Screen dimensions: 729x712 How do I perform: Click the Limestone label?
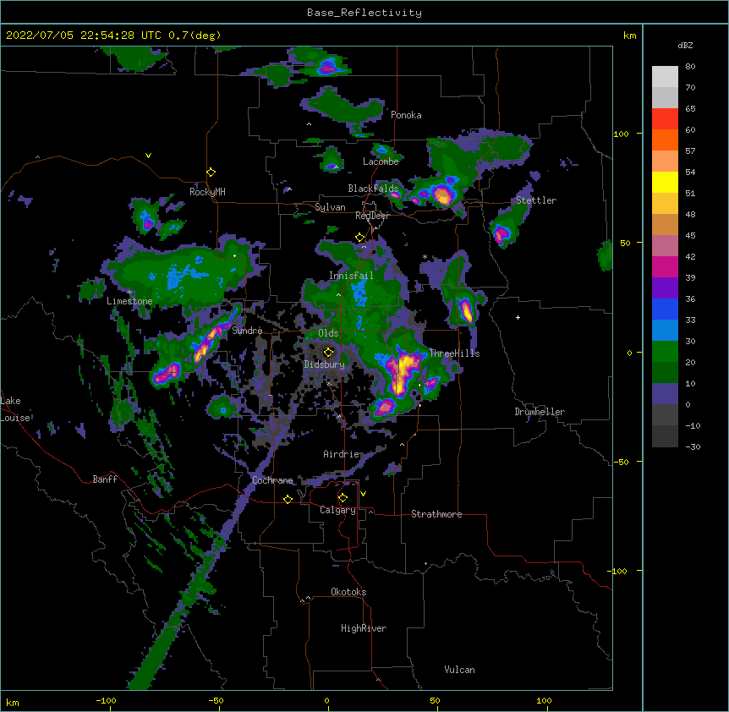tap(129, 301)
